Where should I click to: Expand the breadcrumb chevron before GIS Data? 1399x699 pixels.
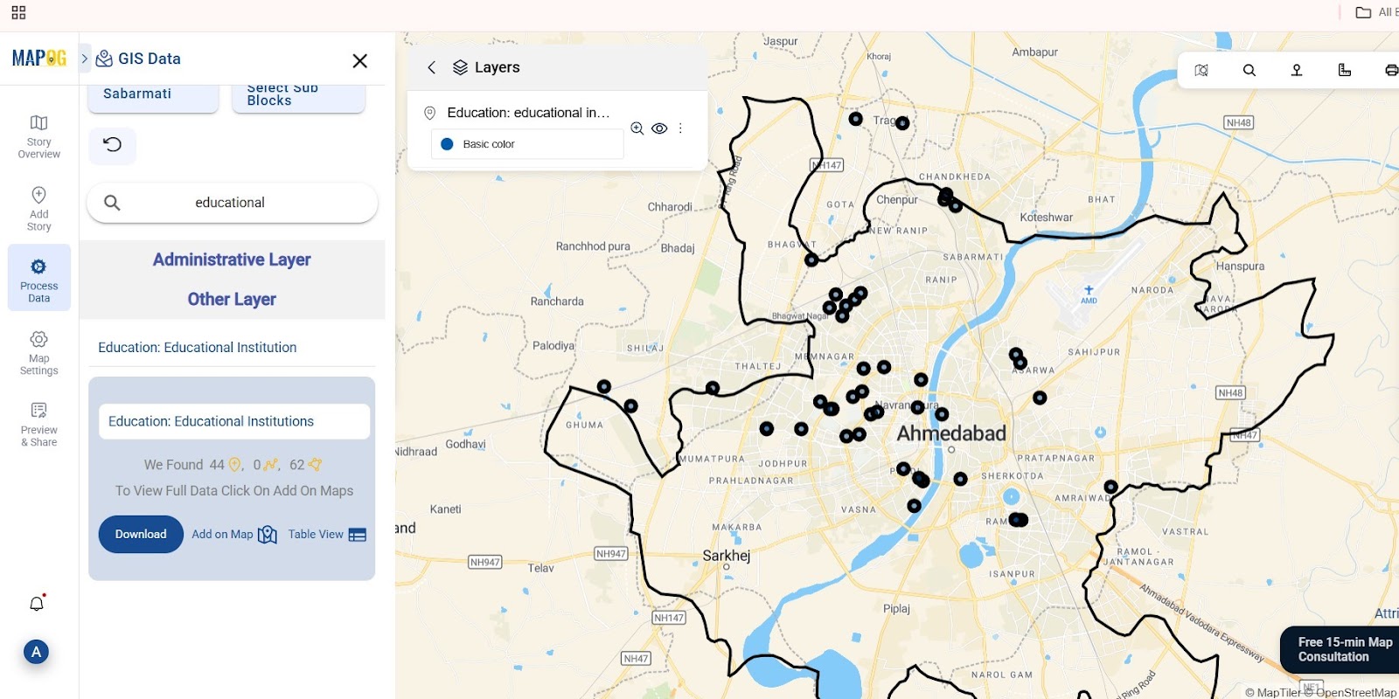click(x=85, y=59)
